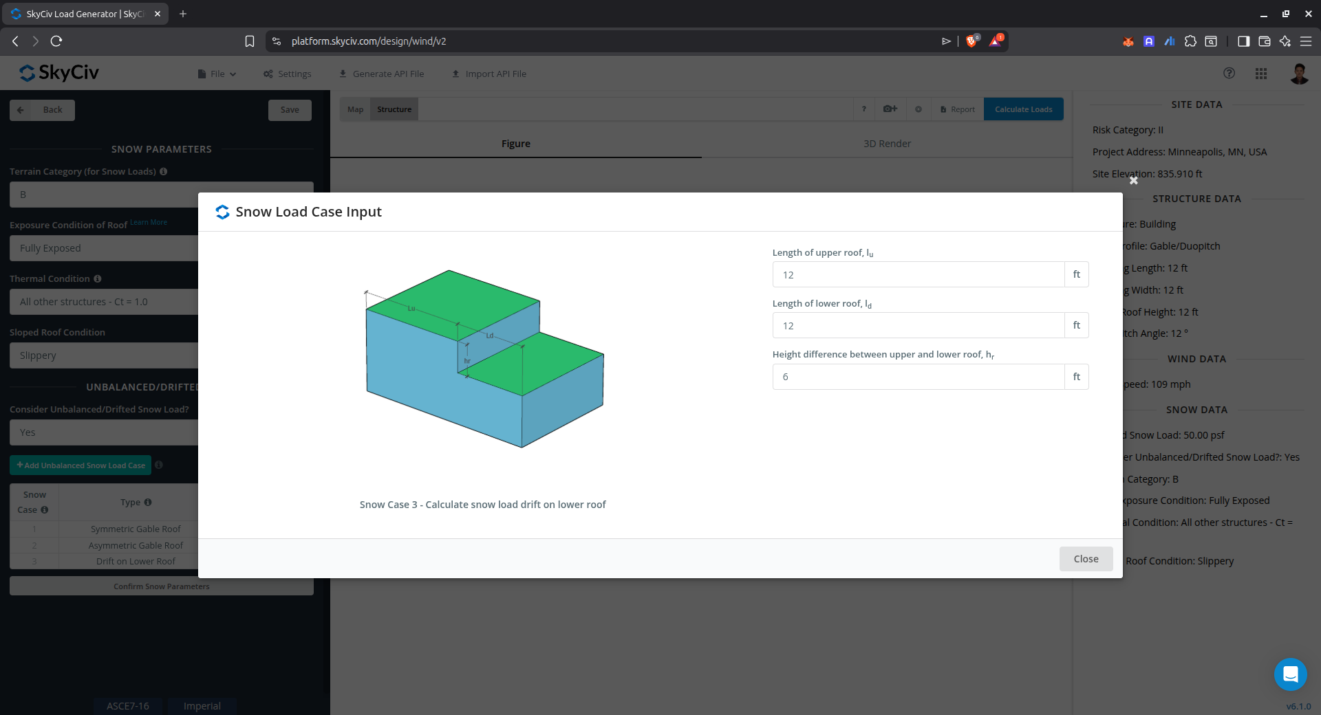This screenshot has width=1321, height=715.
Task: Open the chat support bubble icon
Action: [1290, 674]
